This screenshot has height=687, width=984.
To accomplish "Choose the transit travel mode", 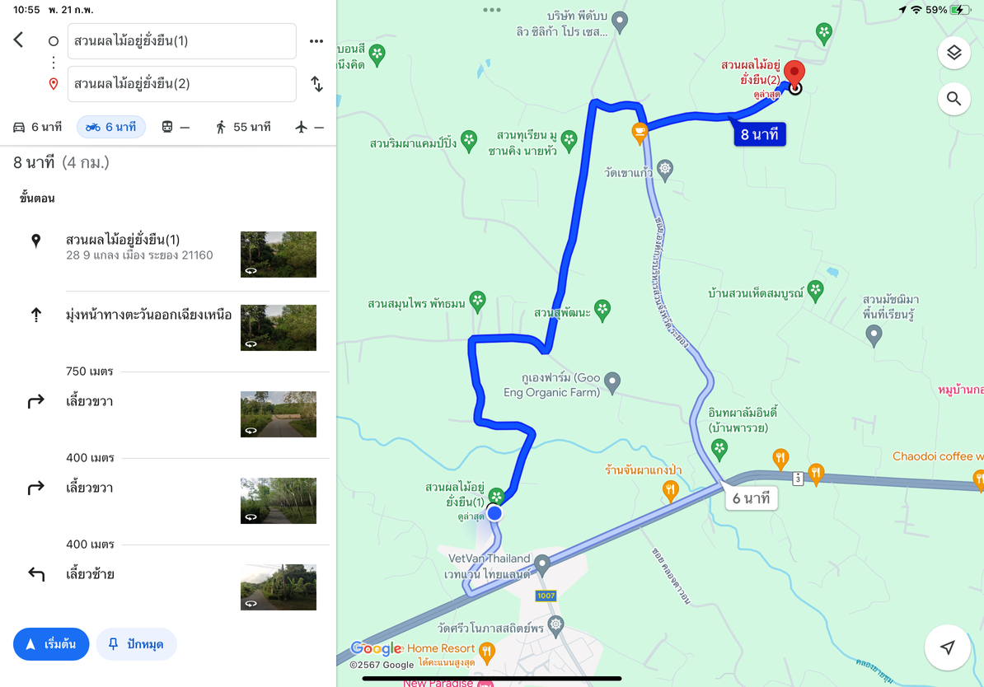I will coord(175,127).
